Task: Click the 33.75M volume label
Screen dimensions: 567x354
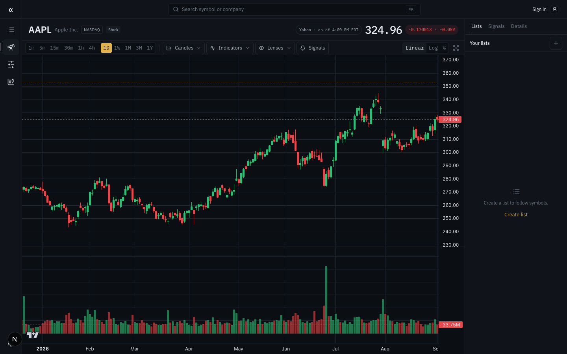Action: coord(451,325)
